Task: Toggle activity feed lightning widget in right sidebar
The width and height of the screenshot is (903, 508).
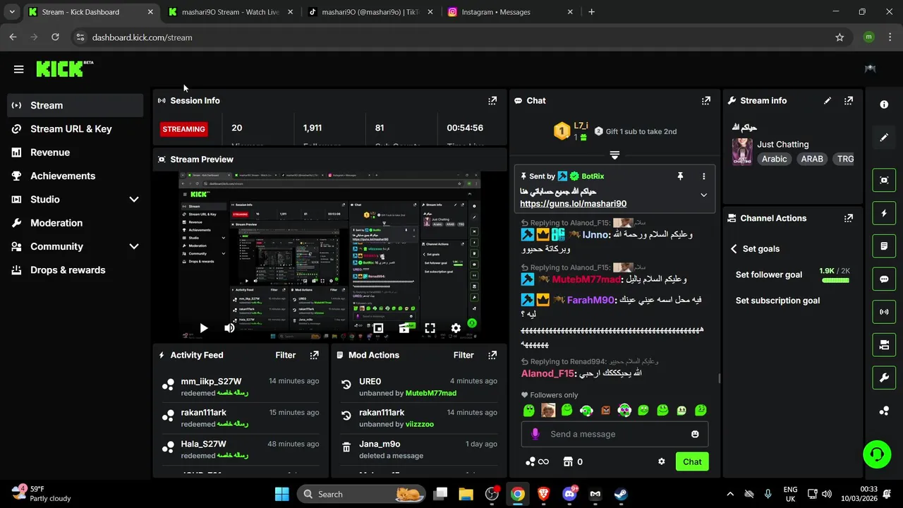Action: coord(884,213)
